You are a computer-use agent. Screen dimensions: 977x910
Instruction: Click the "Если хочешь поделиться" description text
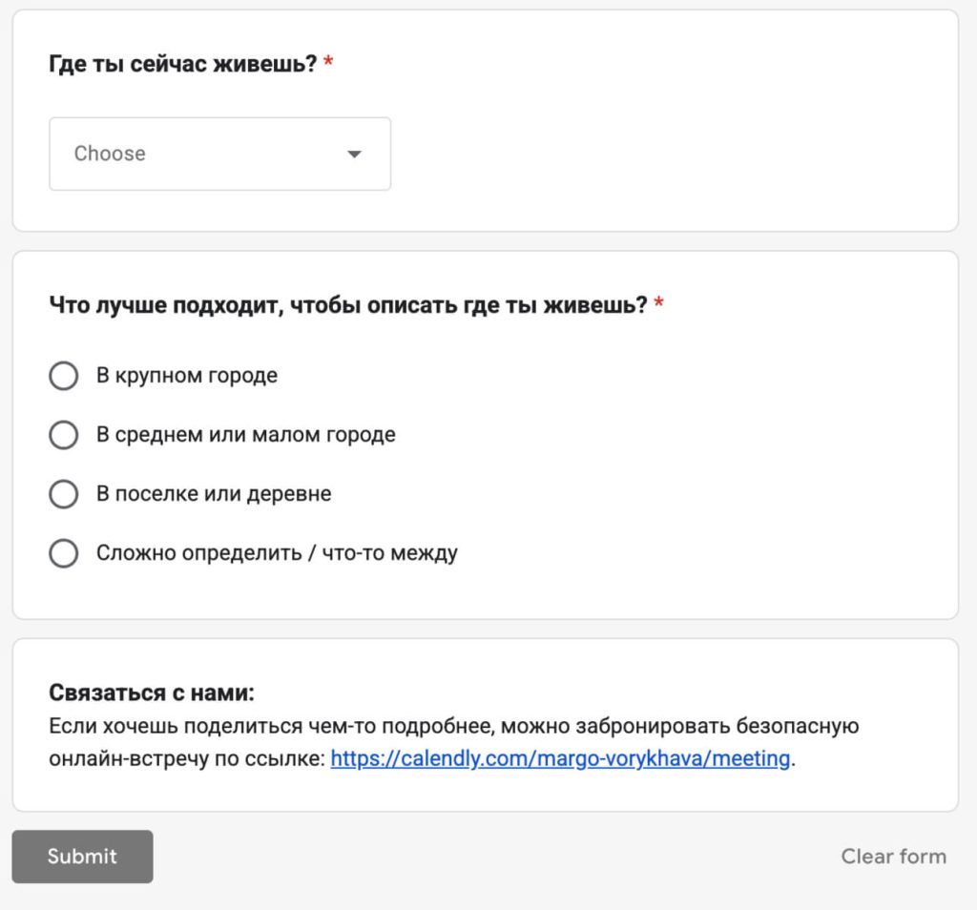453,727
